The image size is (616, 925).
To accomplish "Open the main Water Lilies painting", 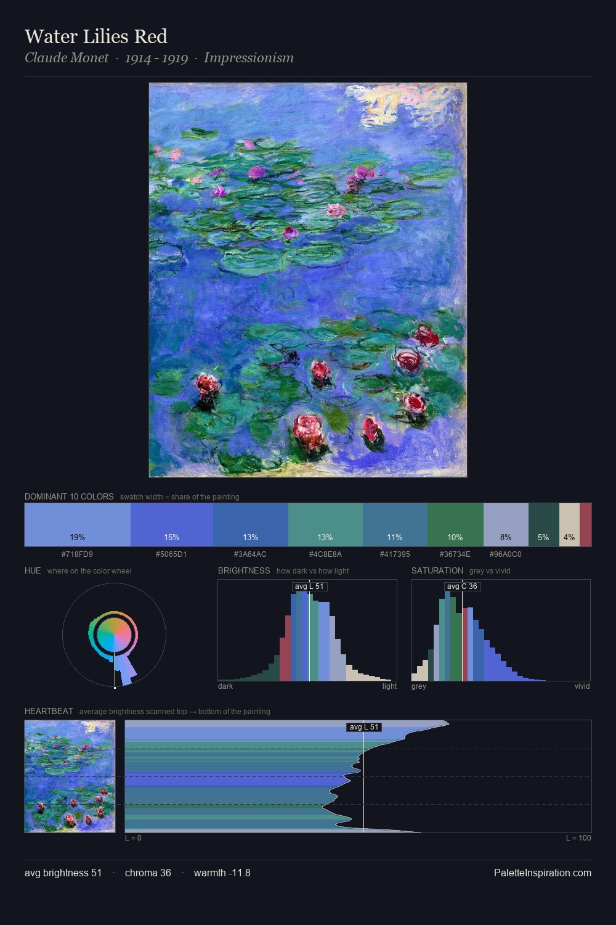I will [x=308, y=280].
